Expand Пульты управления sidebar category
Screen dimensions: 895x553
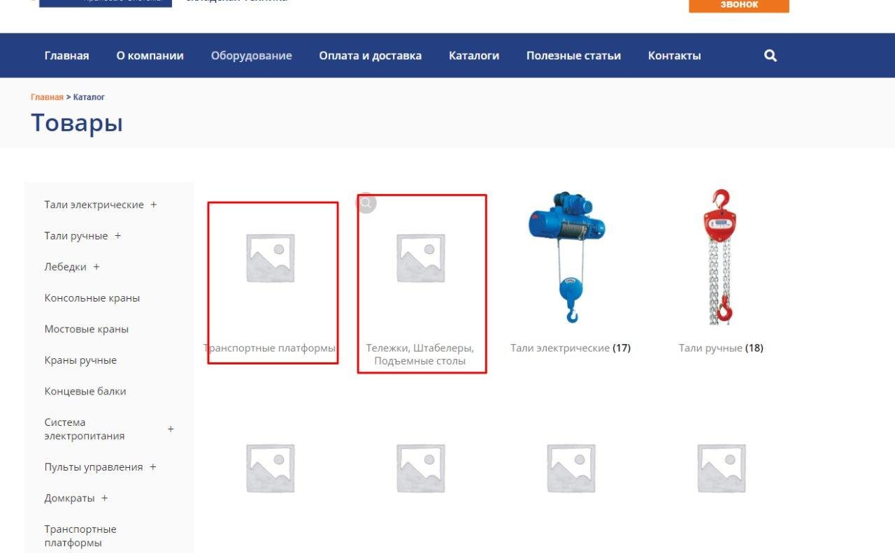coord(153,467)
